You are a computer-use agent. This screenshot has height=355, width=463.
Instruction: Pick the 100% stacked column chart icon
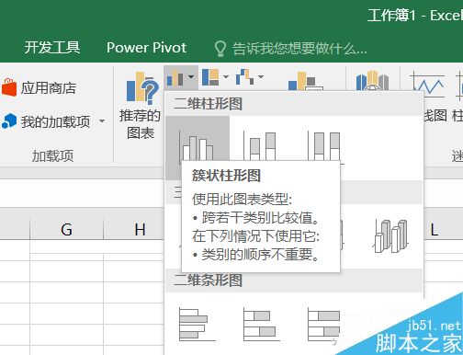tap(325, 146)
